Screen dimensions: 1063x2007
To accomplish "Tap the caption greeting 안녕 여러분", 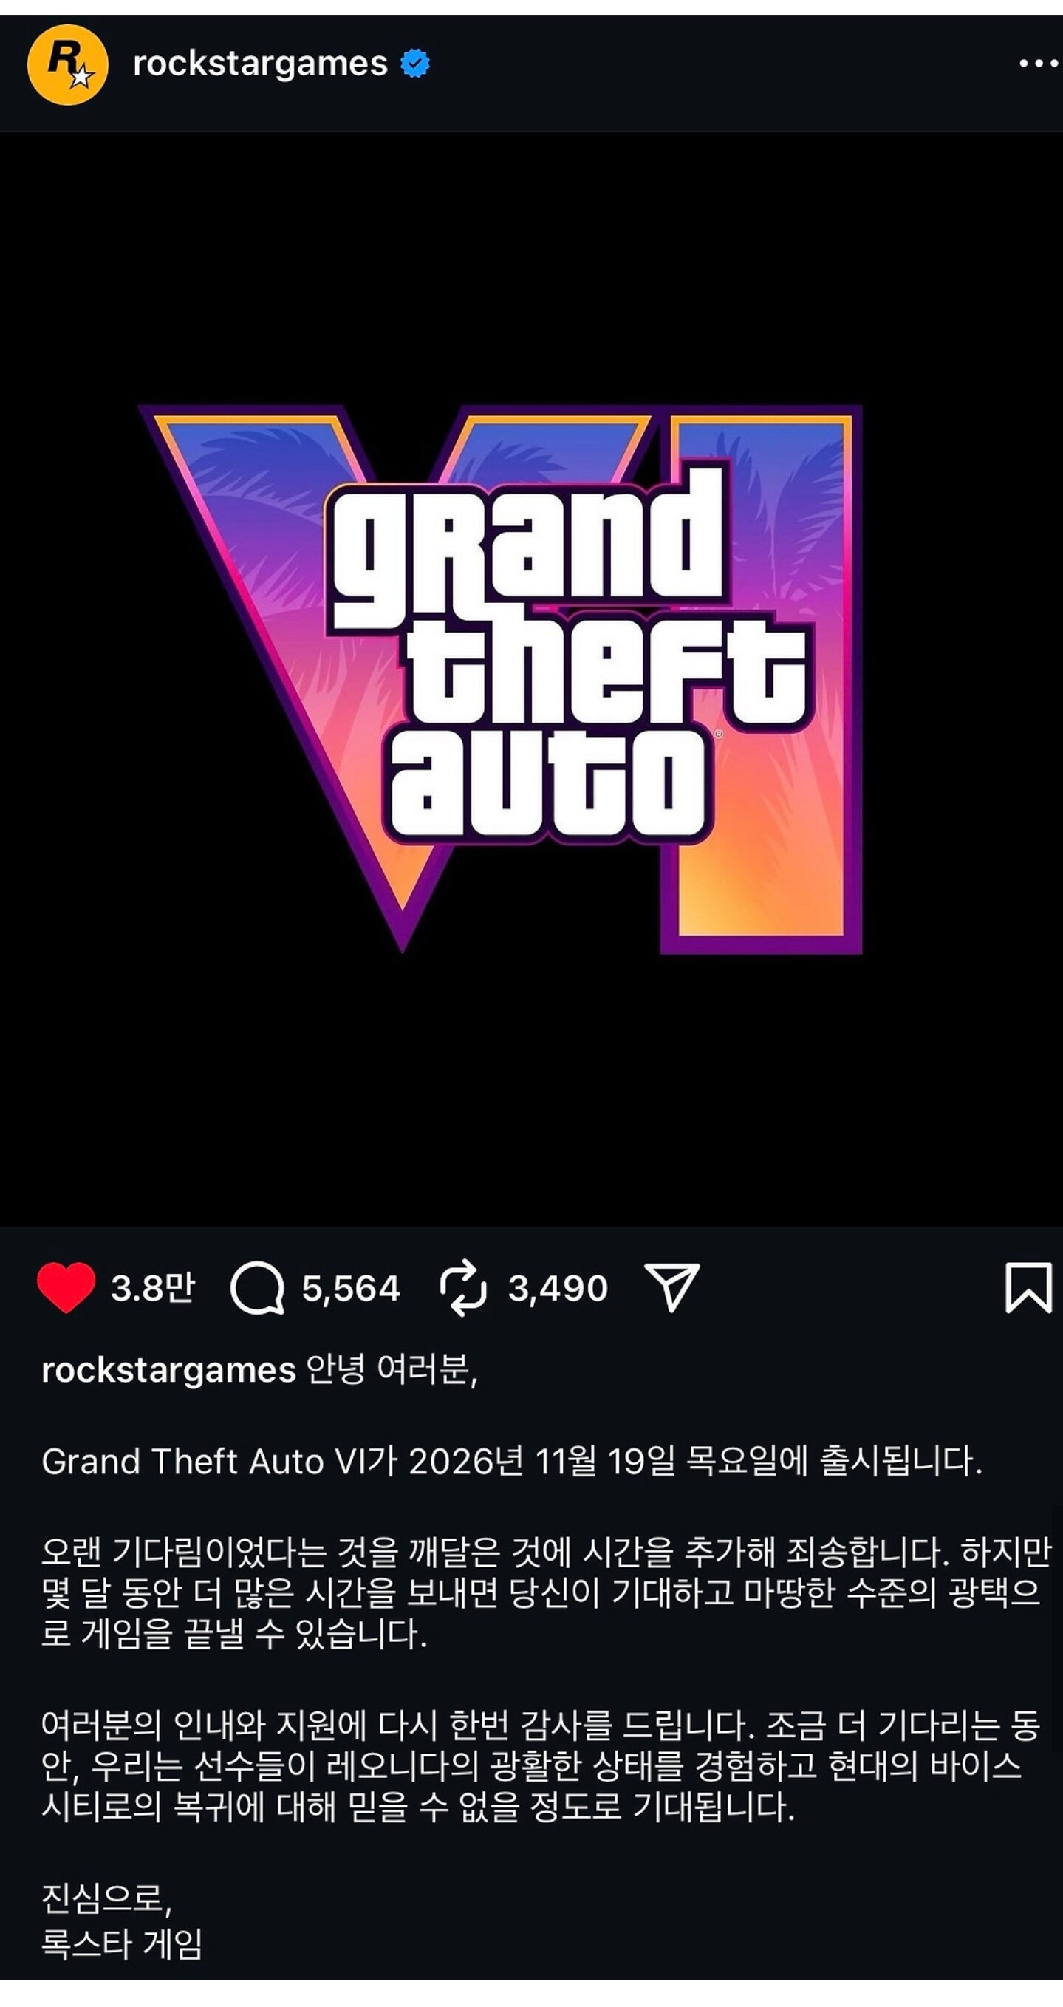I will tap(392, 1370).
